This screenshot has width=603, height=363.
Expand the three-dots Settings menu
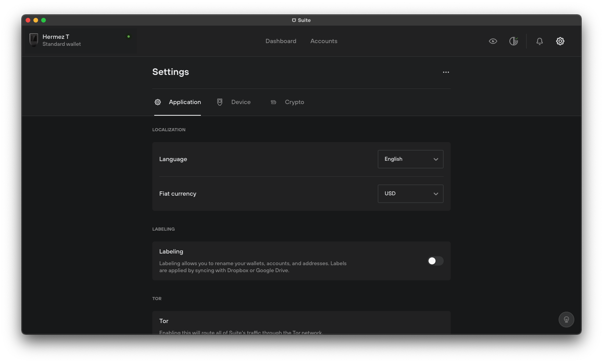(x=446, y=72)
